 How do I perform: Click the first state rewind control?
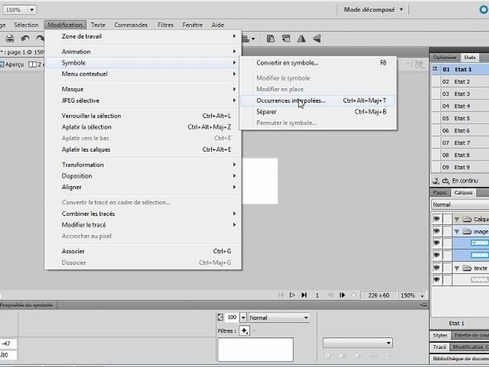coord(281,295)
